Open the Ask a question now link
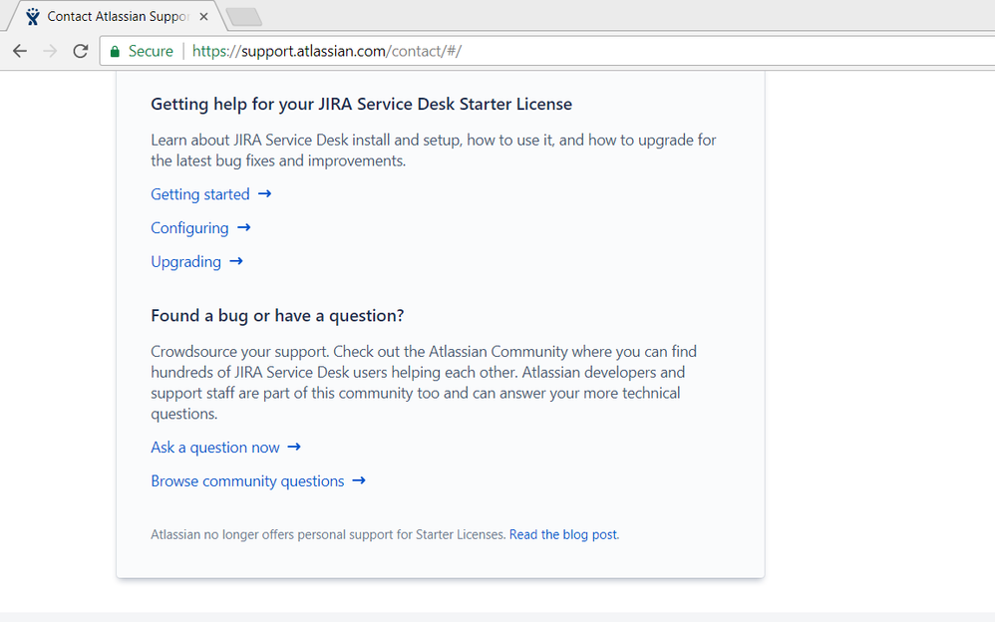The height and width of the screenshot is (622, 995). coord(215,448)
